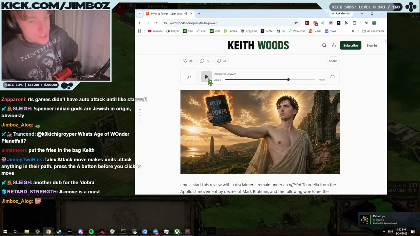Image resolution: width=420 pixels, height=236 pixels.
Task: Open the red shield ad-blocker extension
Action: click(315, 23)
